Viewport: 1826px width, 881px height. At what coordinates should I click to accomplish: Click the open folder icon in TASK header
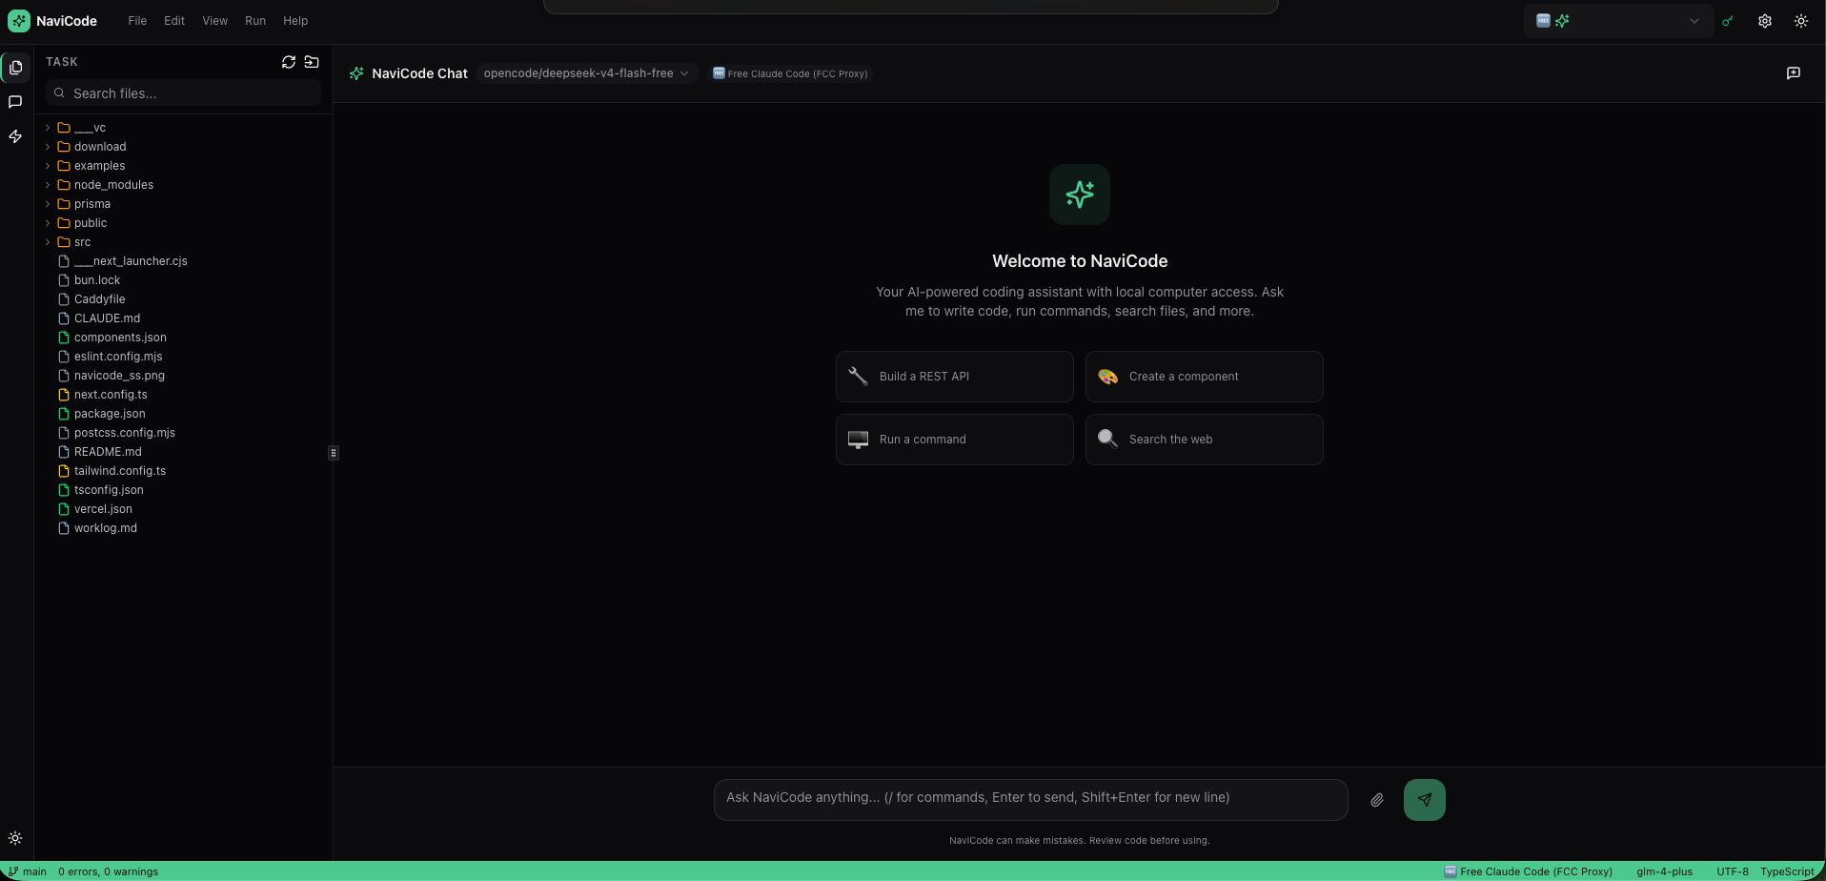(x=312, y=62)
